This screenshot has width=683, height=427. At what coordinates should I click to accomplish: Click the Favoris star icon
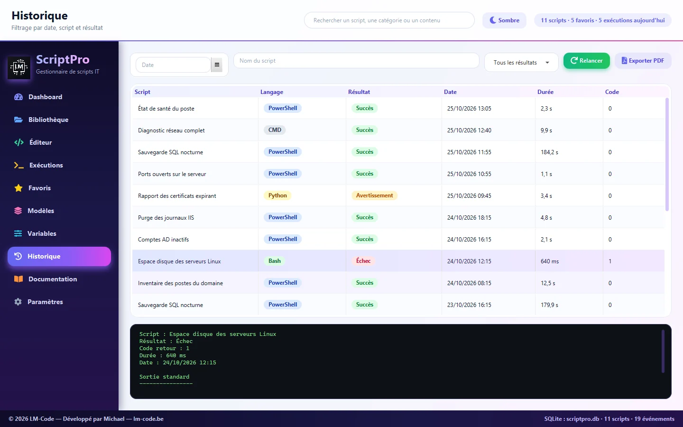[18, 188]
